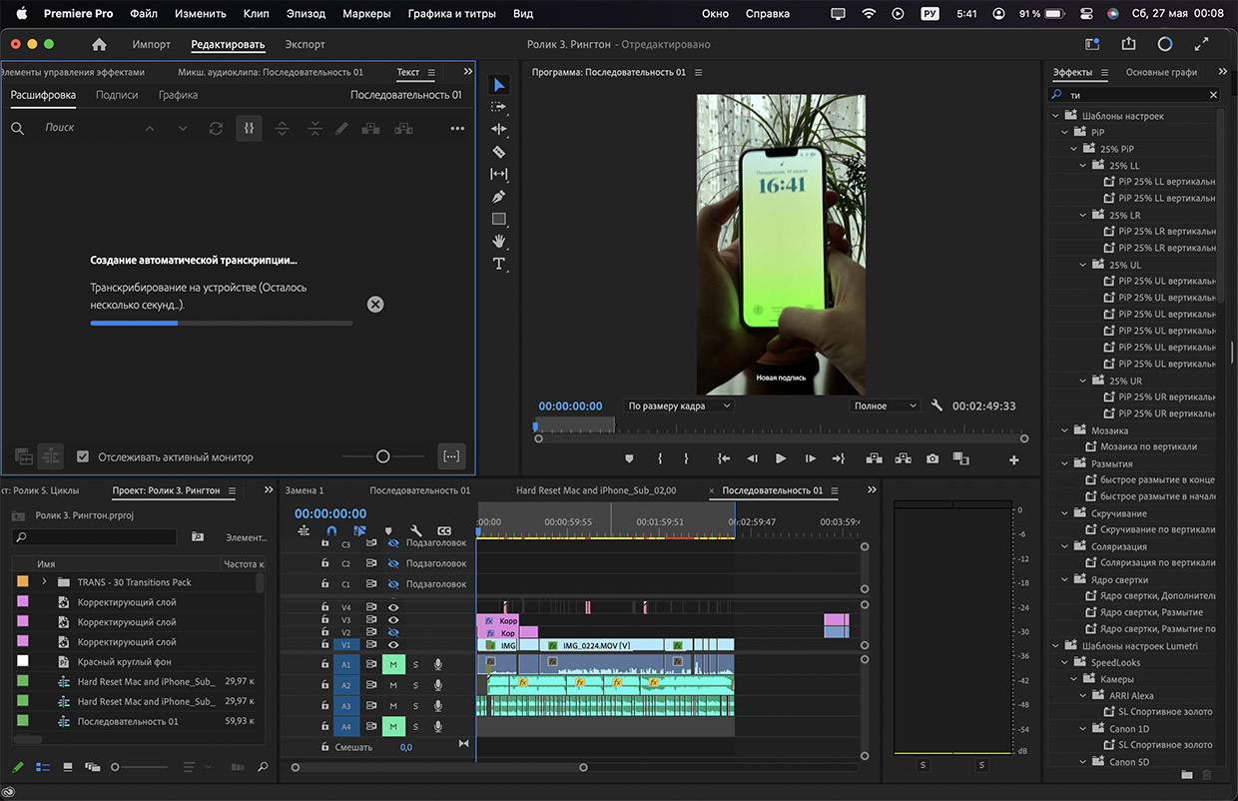Expand the 'TRANS - 30 Transitions Pack' bin
This screenshot has height=801, width=1238.
click(44, 582)
